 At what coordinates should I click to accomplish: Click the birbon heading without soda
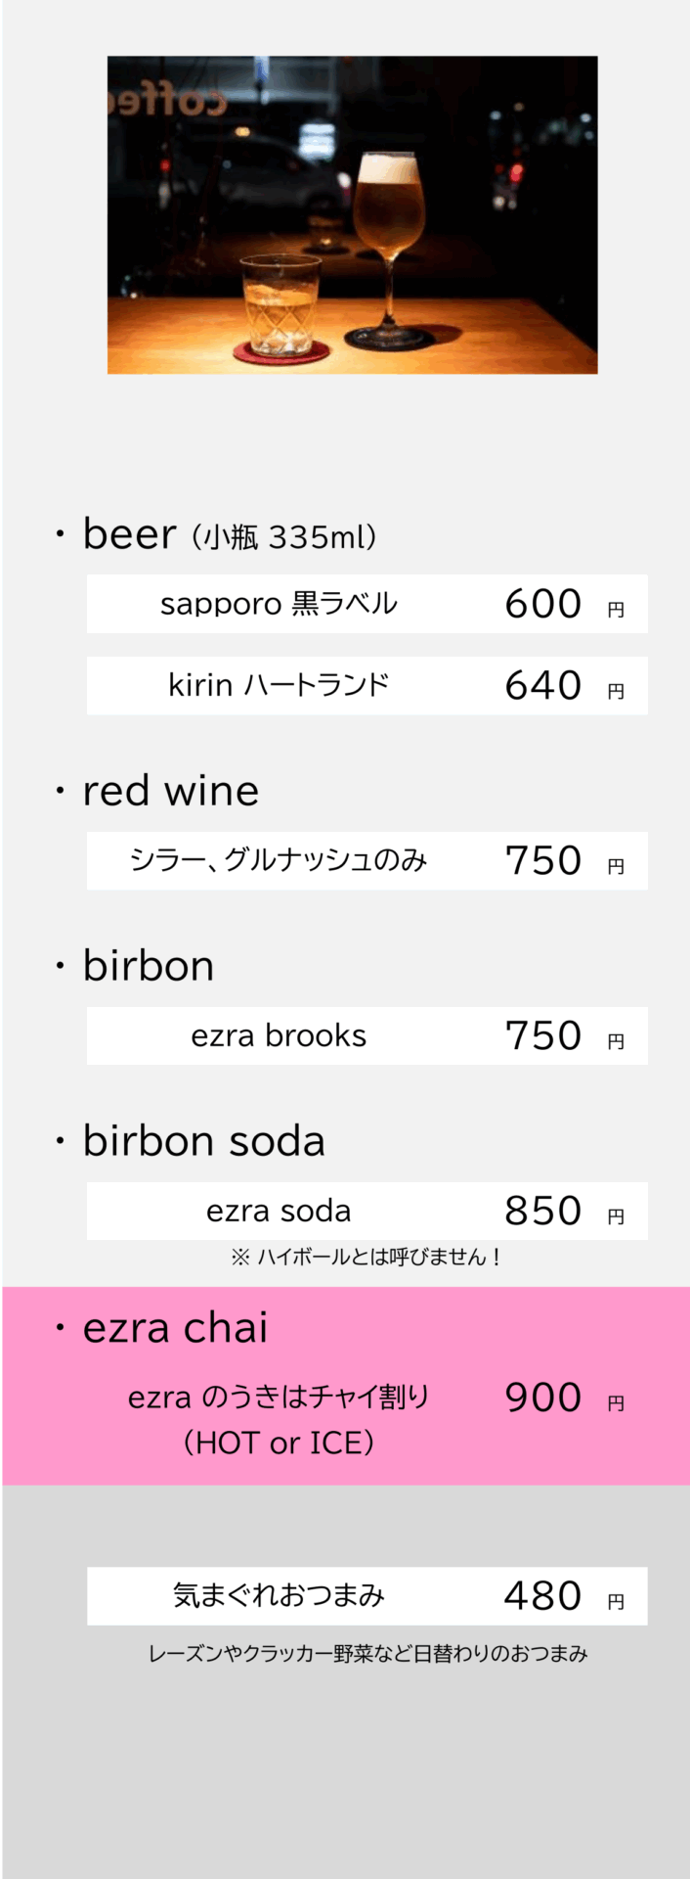(x=149, y=966)
